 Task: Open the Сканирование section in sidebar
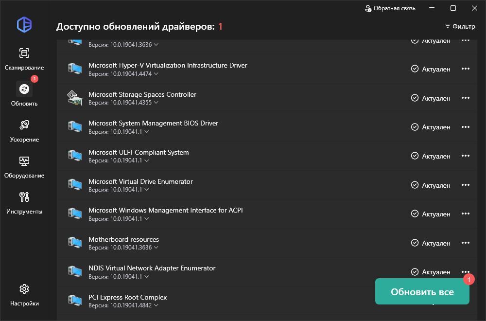[x=24, y=58]
